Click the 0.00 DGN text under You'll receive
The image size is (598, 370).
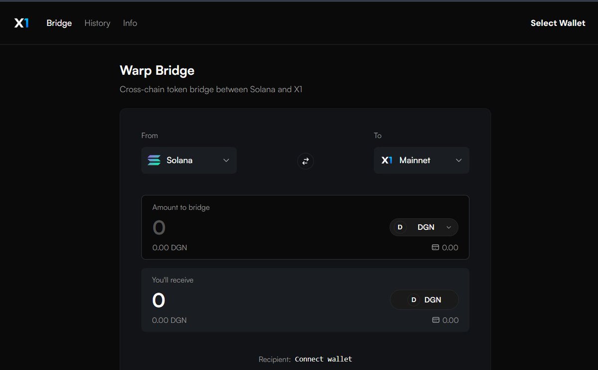coord(169,320)
